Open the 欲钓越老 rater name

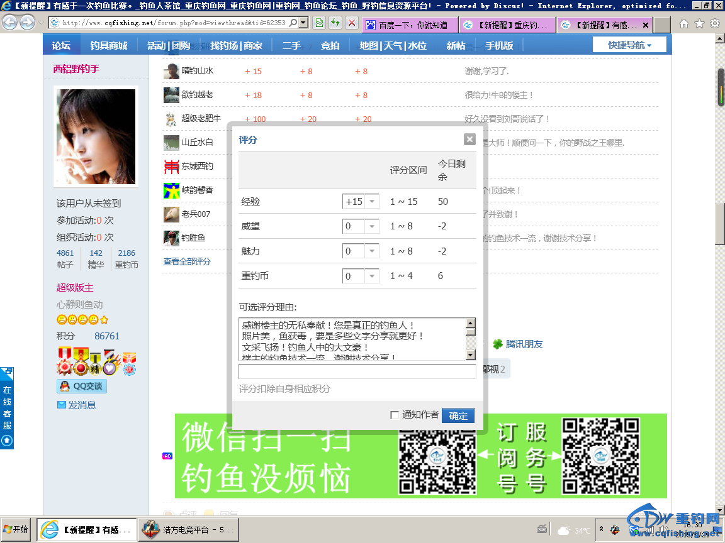pyautogui.click(x=197, y=95)
